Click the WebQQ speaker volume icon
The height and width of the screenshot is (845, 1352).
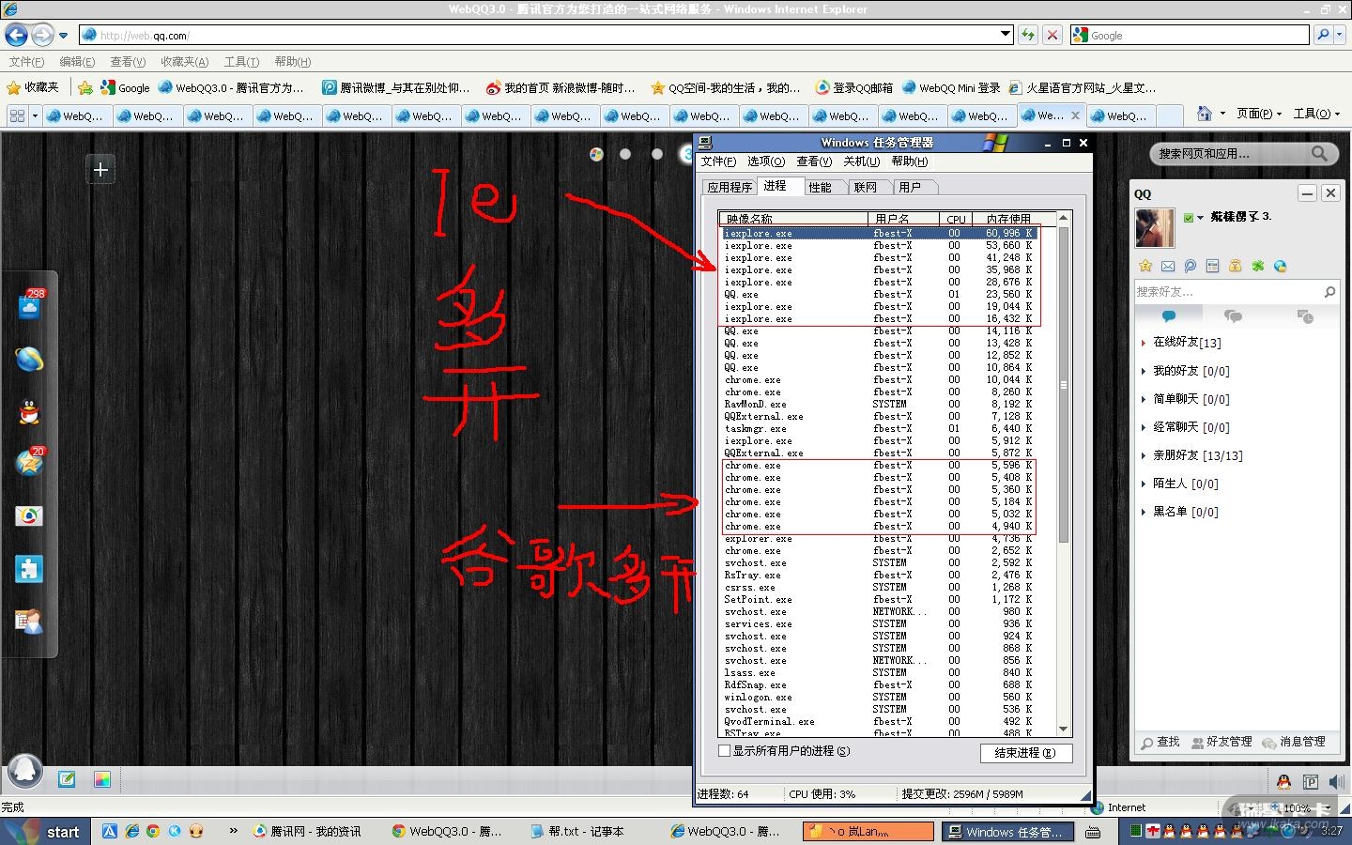pyautogui.click(x=1337, y=781)
